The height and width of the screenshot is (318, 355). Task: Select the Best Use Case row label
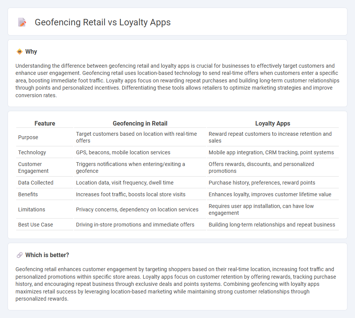click(x=35, y=225)
